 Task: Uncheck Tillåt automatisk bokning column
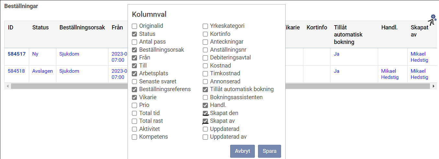[205, 90]
